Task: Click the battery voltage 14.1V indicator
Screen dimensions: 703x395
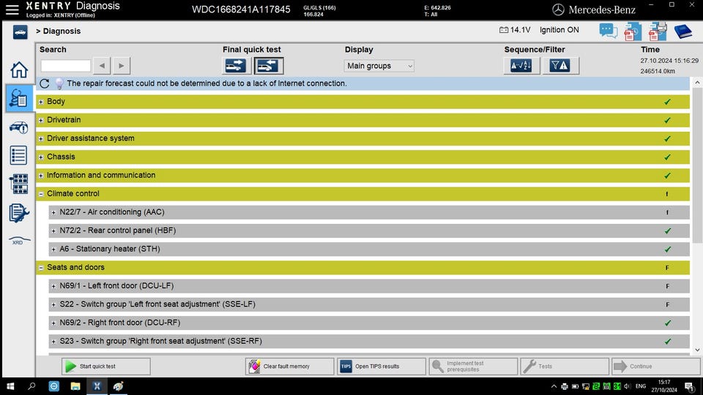Action: 515,30
